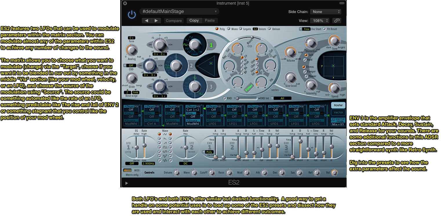This screenshot has height=216, width=441.
Task: Expand the disclosure triangle beside ES2 label
Action: (x=126, y=183)
